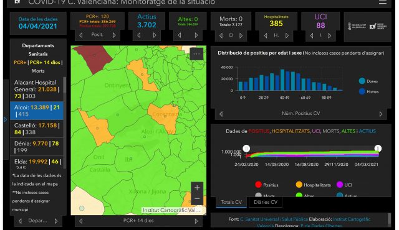Select the Elda department row
Image resolution: width=399 pixels, height=230 pixels.
[x=36, y=162]
